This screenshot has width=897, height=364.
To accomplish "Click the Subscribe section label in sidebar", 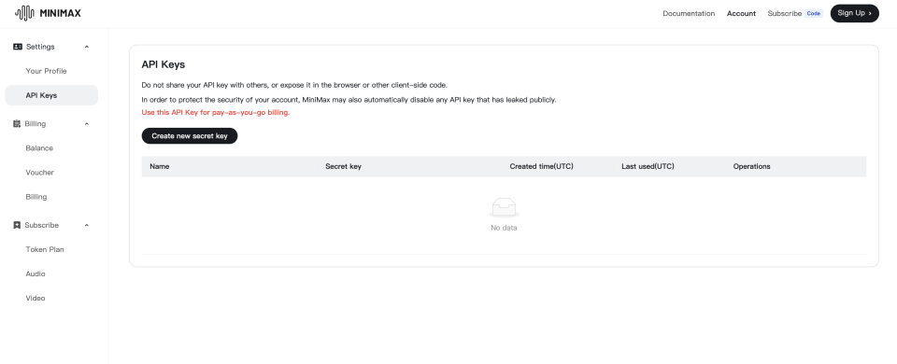I will click(42, 225).
